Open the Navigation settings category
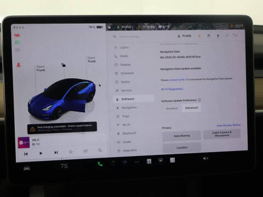This screenshot has width=263, height=197. 129,108
